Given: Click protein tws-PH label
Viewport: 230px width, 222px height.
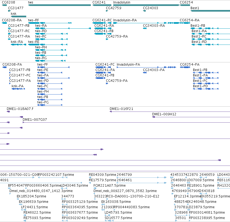Looking at the screenshot, I should coord(43,92).
